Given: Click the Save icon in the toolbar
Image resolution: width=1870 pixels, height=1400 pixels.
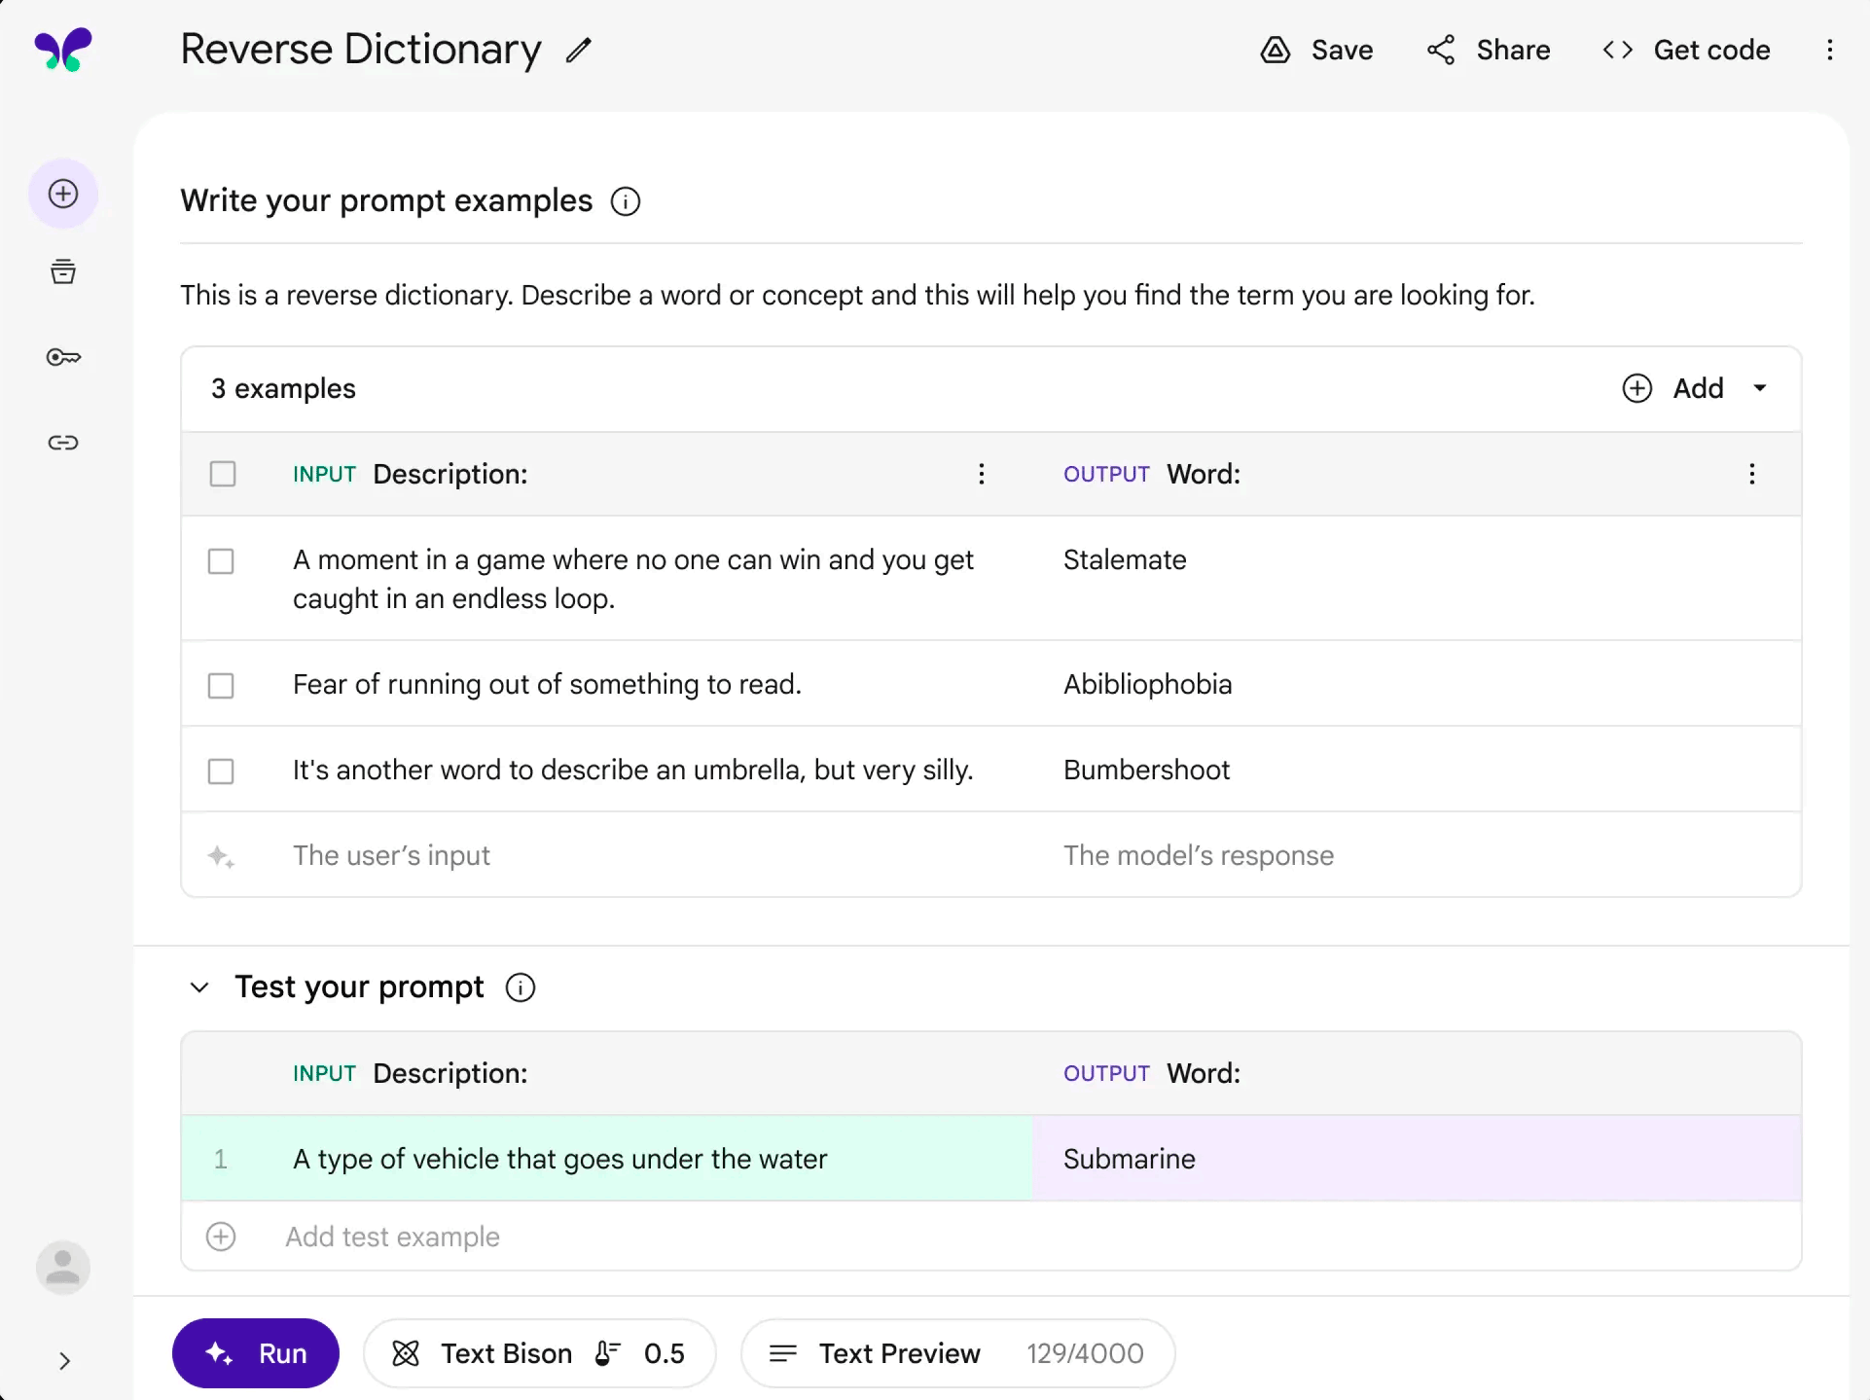Looking at the screenshot, I should pos(1277,49).
